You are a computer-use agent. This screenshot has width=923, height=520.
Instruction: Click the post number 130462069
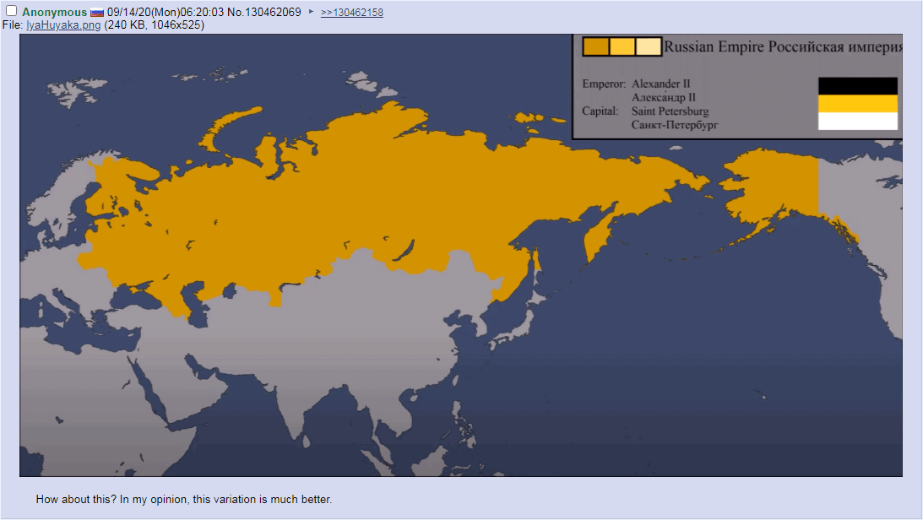tap(273, 13)
